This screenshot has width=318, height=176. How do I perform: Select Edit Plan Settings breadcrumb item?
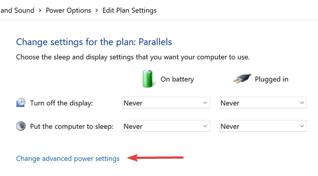coord(129,11)
